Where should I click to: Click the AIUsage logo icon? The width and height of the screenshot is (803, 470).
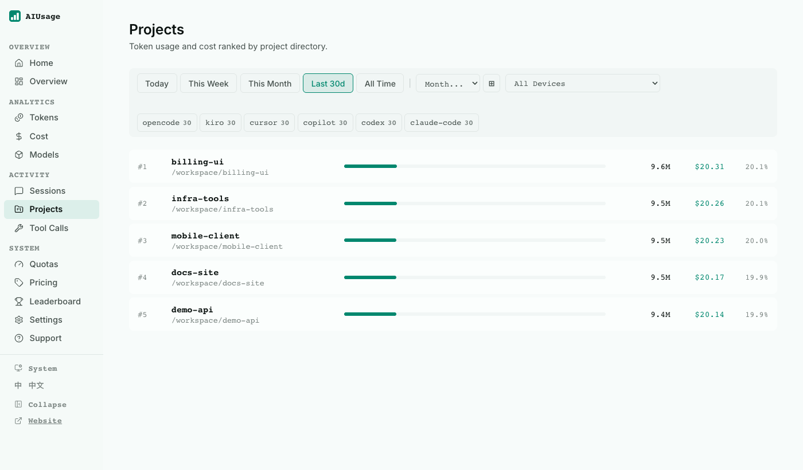tap(15, 16)
